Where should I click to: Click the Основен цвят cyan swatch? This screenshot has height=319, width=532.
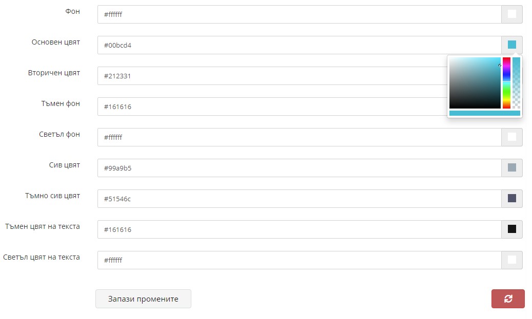point(511,45)
